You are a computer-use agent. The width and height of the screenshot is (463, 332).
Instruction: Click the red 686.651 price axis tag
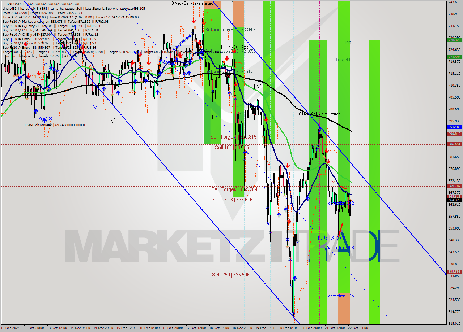454,144
